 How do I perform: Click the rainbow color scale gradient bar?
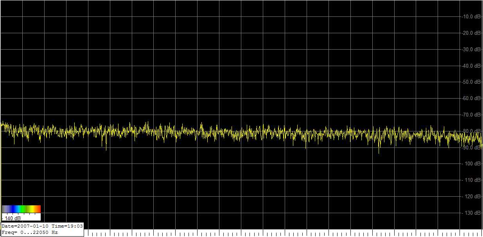pos(21,209)
